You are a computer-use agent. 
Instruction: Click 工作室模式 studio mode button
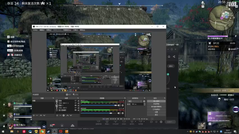[156, 109]
